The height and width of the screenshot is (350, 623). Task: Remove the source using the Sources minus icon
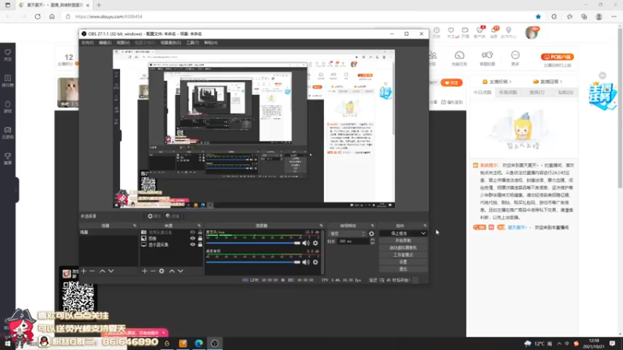click(x=153, y=271)
